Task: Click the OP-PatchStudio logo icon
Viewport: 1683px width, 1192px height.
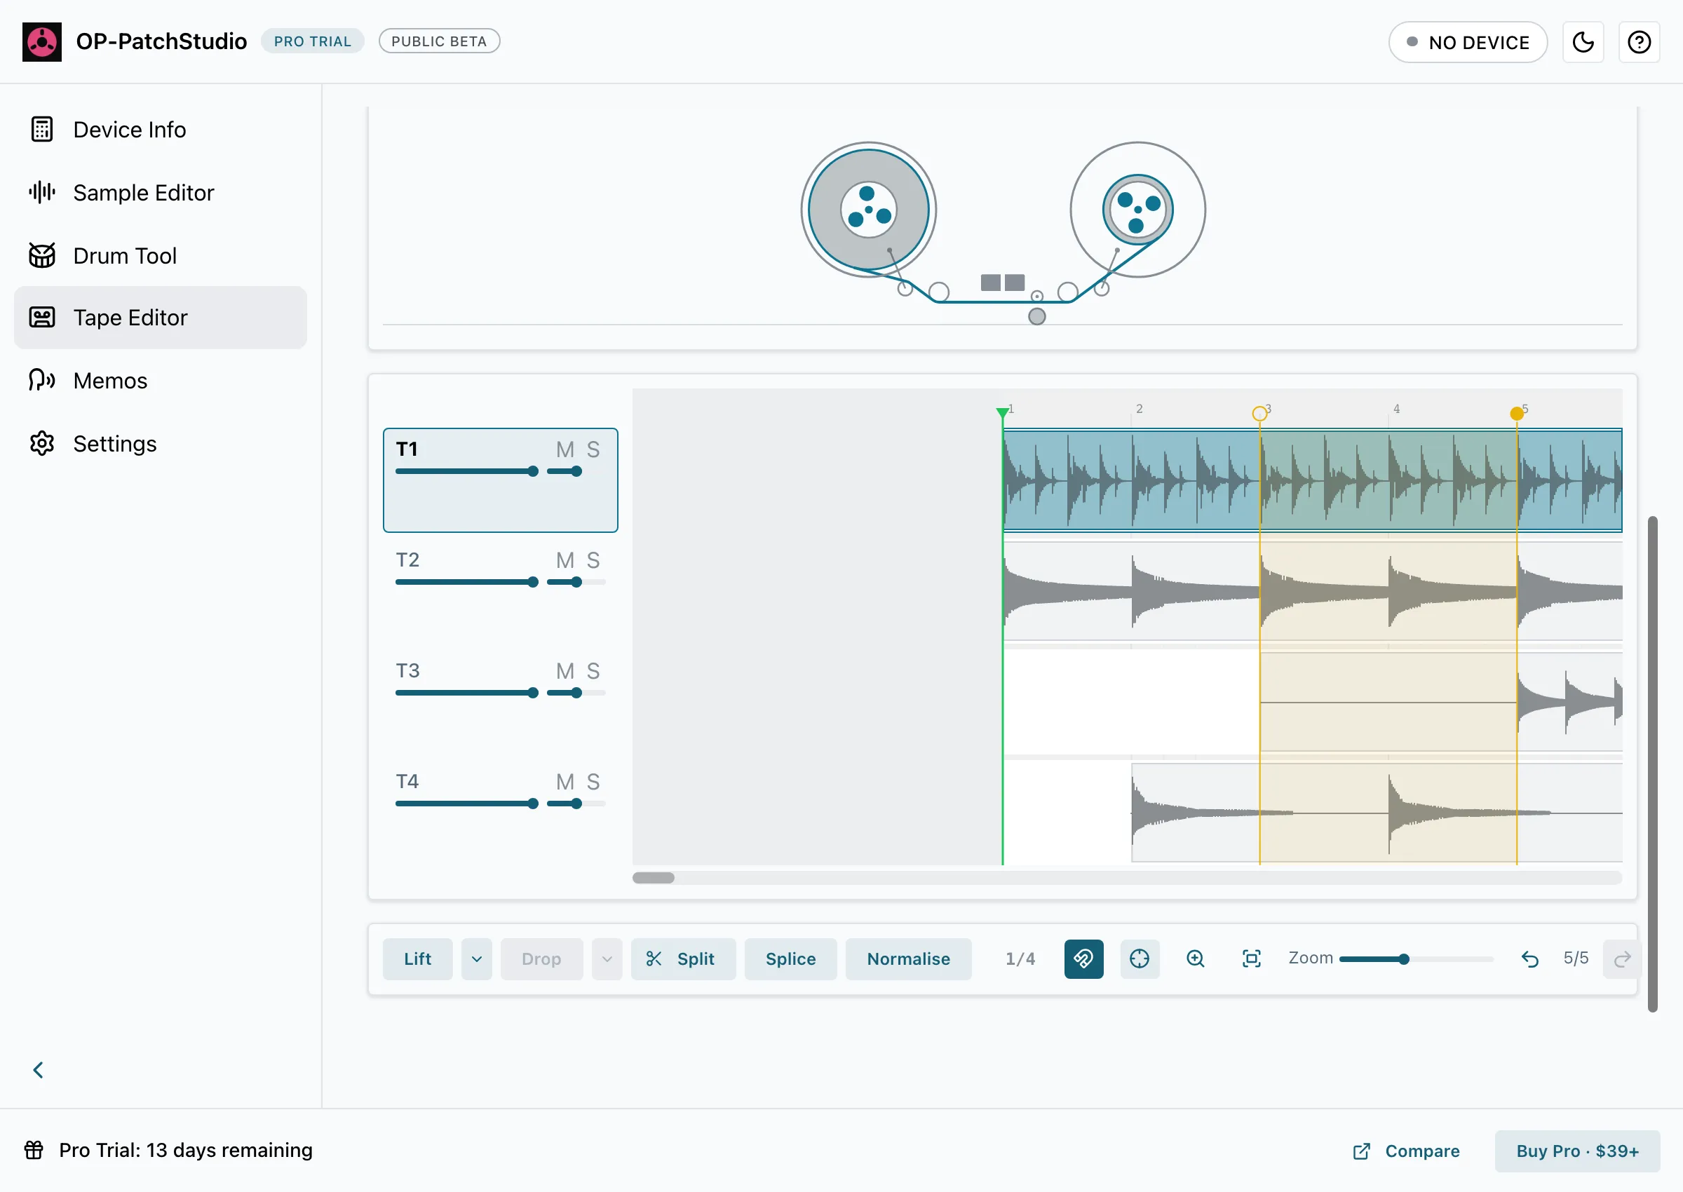Action: 42,42
